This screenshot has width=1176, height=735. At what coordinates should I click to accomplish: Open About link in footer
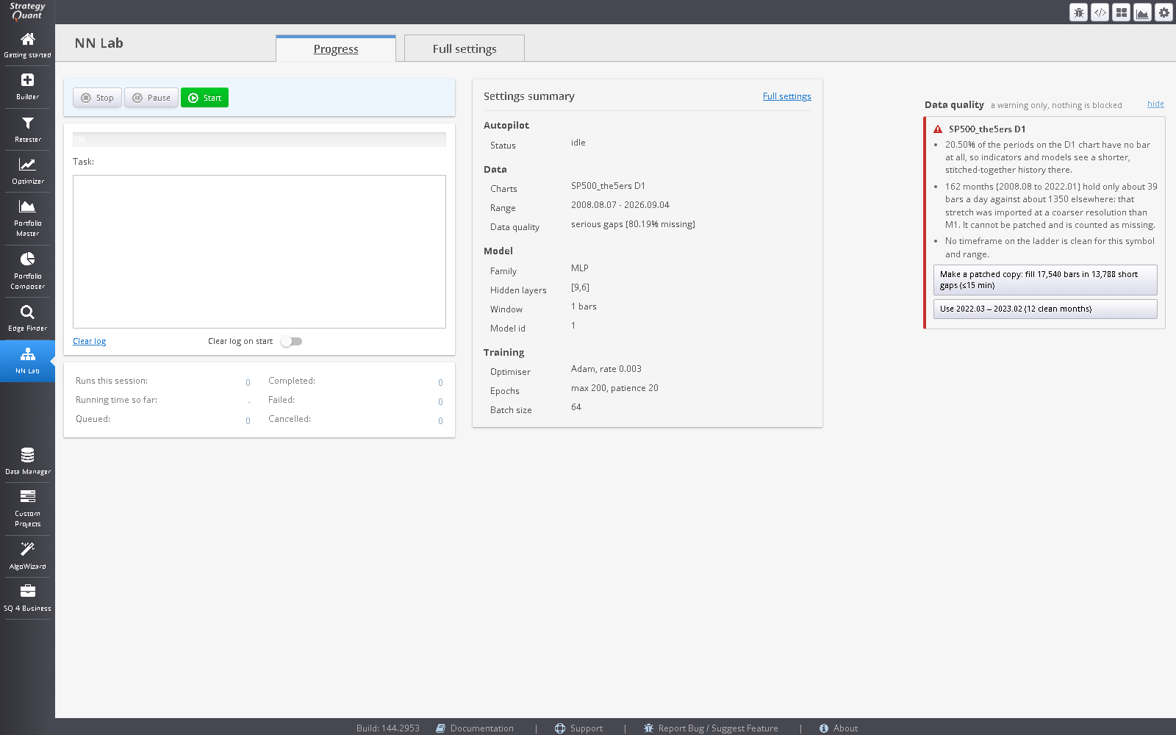(x=839, y=728)
